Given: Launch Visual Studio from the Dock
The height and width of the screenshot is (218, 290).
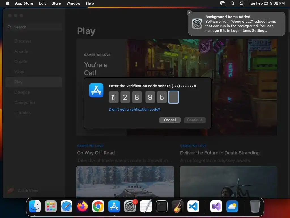Looking at the screenshot, I should click(x=216, y=206).
